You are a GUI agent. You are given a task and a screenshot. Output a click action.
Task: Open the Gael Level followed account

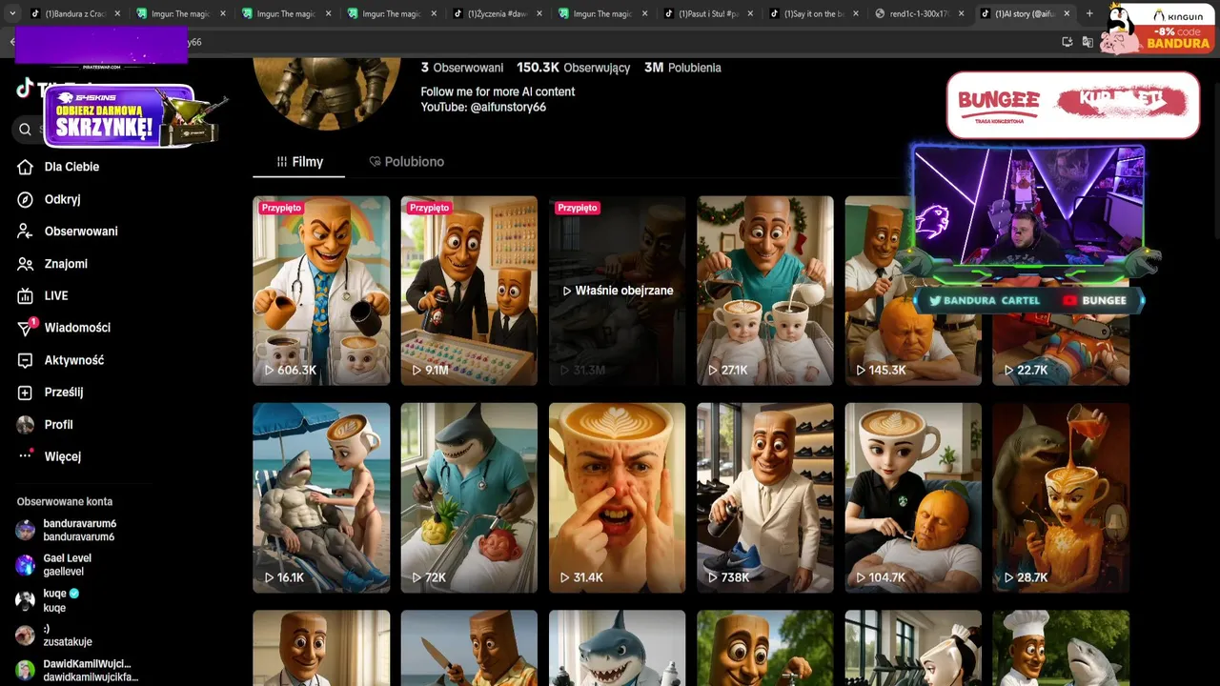point(53,565)
